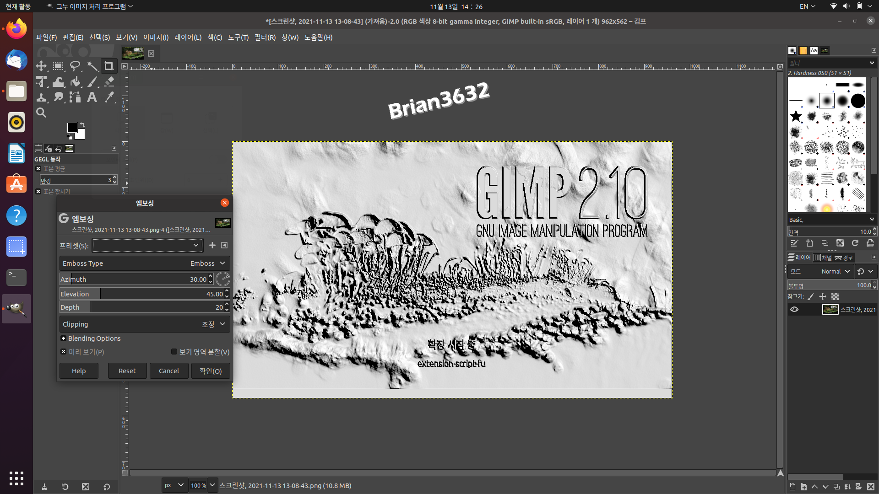Select the Free Select lasso tool
This screenshot has height=494, width=879.
click(75, 66)
